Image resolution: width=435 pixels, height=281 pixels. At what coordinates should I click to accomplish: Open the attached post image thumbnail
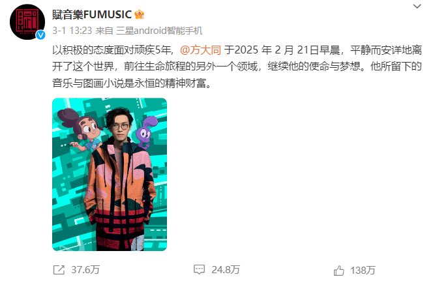pos(110,175)
